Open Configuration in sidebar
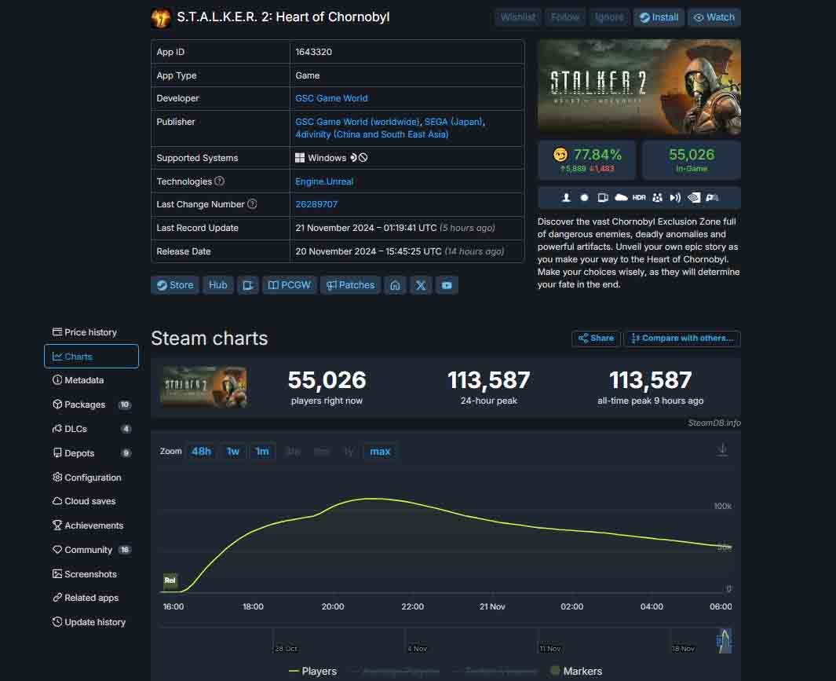 tap(91, 477)
